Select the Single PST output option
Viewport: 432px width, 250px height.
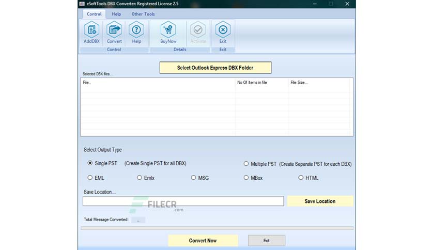90,163
